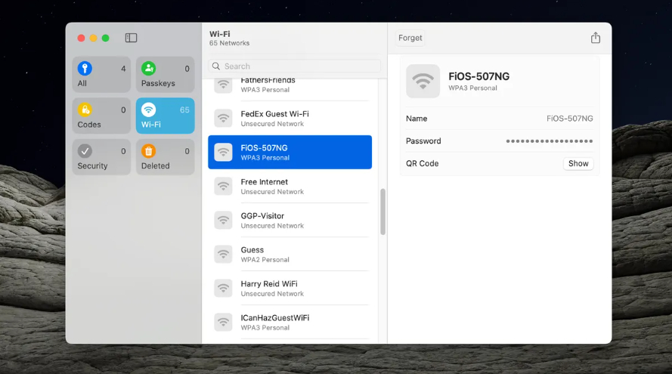Click the Search field
Image resolution: width=672 pixels, height=374 pixels.
coord(295,66)
